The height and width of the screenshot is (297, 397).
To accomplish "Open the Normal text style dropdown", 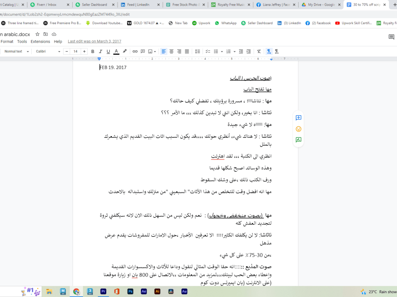I will coord(16,51).
